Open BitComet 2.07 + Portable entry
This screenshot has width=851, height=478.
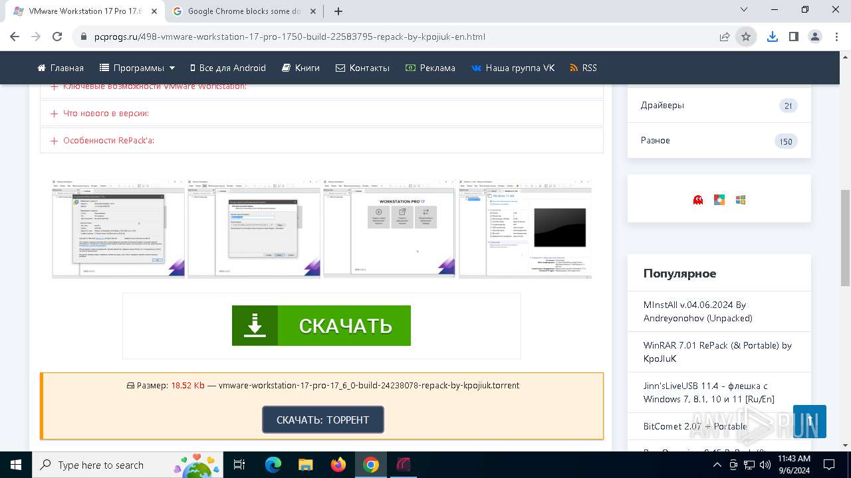(x=695, y=426)
